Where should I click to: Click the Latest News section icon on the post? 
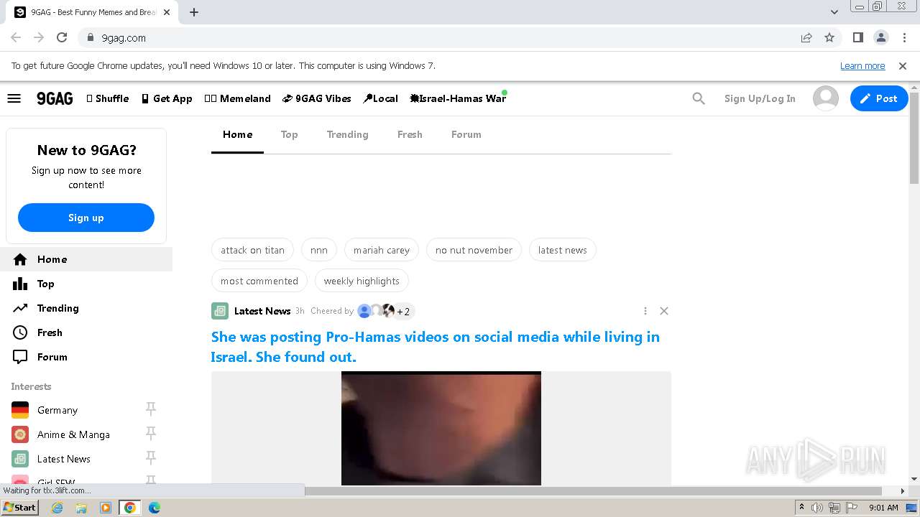tap(220, 311)
